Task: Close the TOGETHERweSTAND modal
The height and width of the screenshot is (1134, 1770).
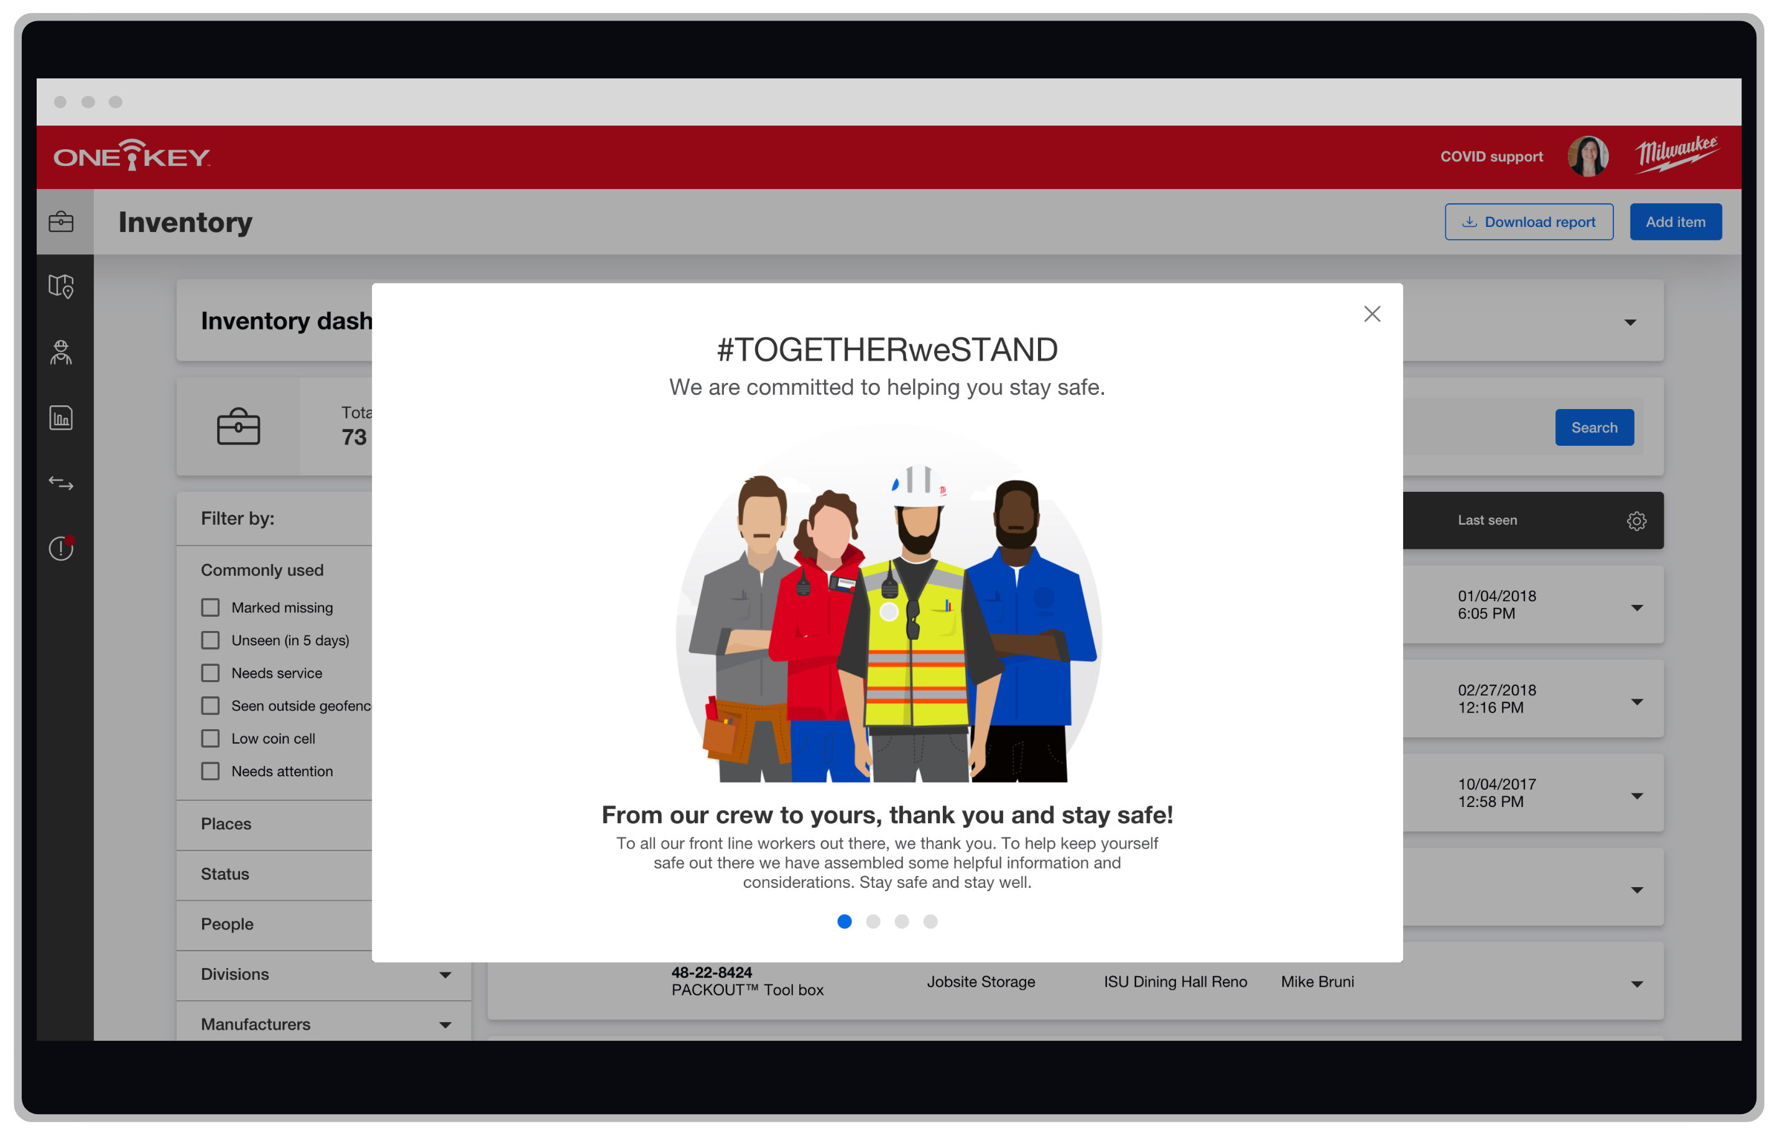Action: (x=1371, y=313)
